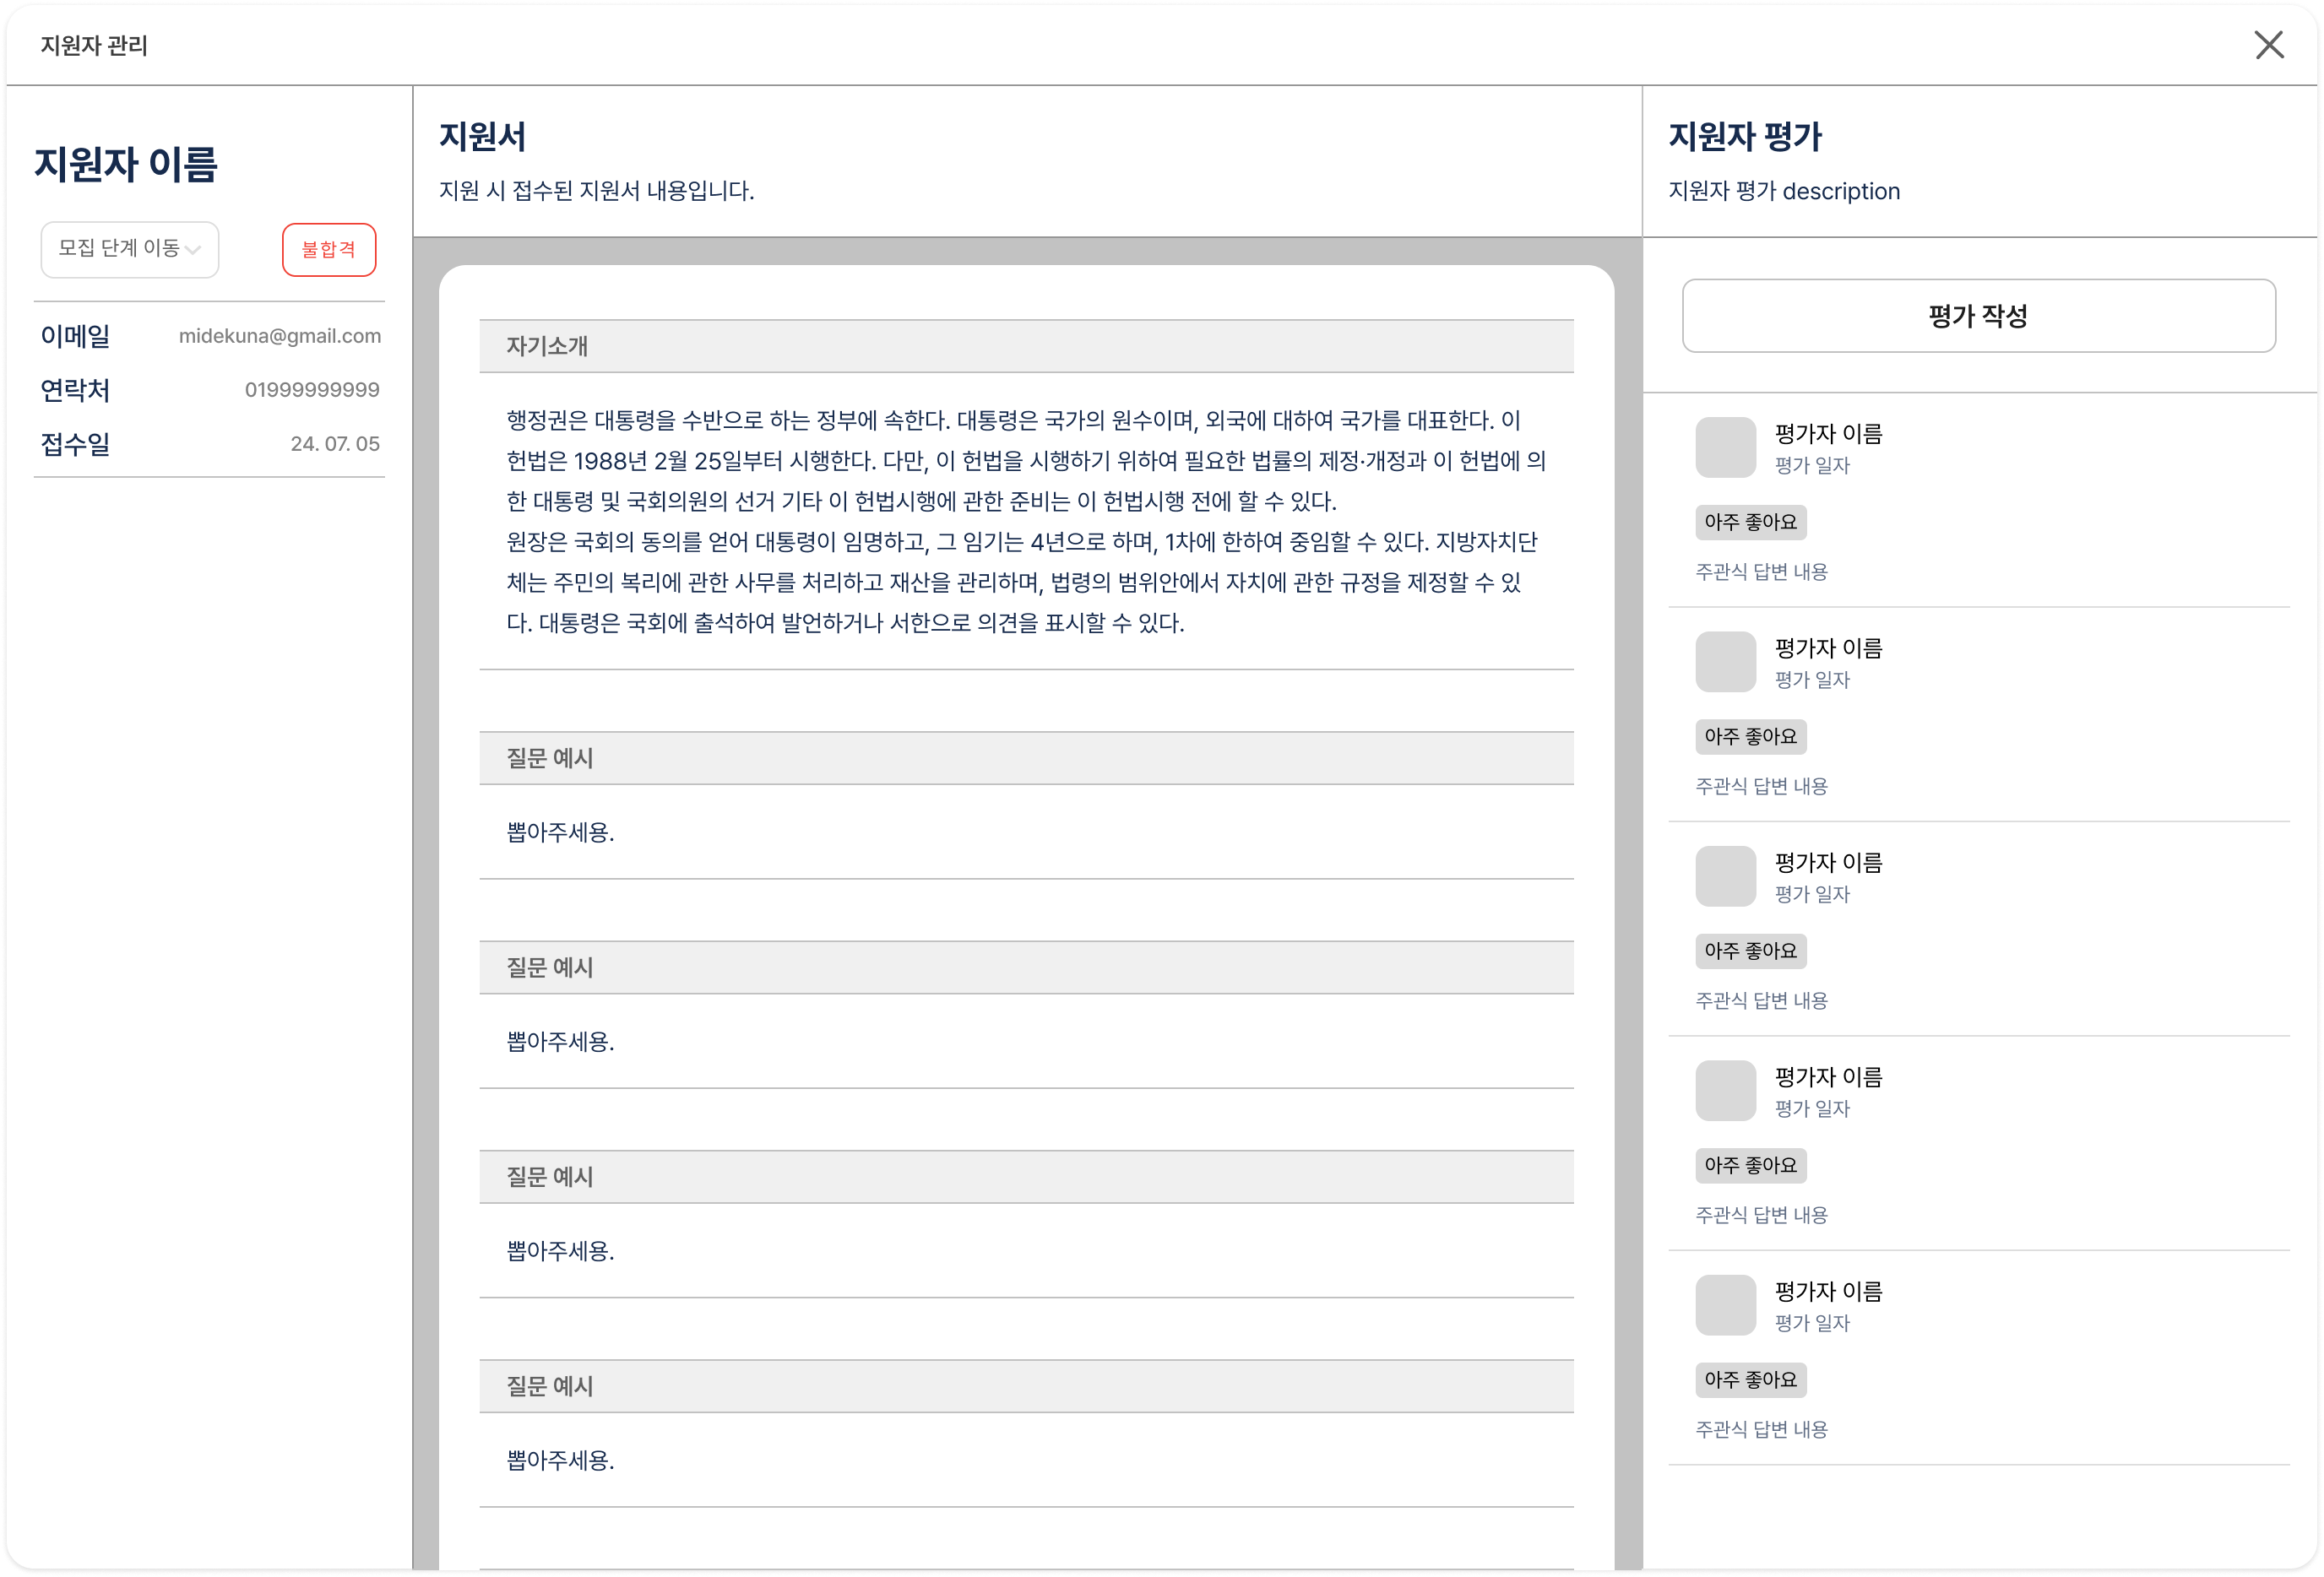Image resolution: width=2324 pixels, height=1577 pixels.
Task: Click the 자기소개 section header
Action: [1026, 346]
